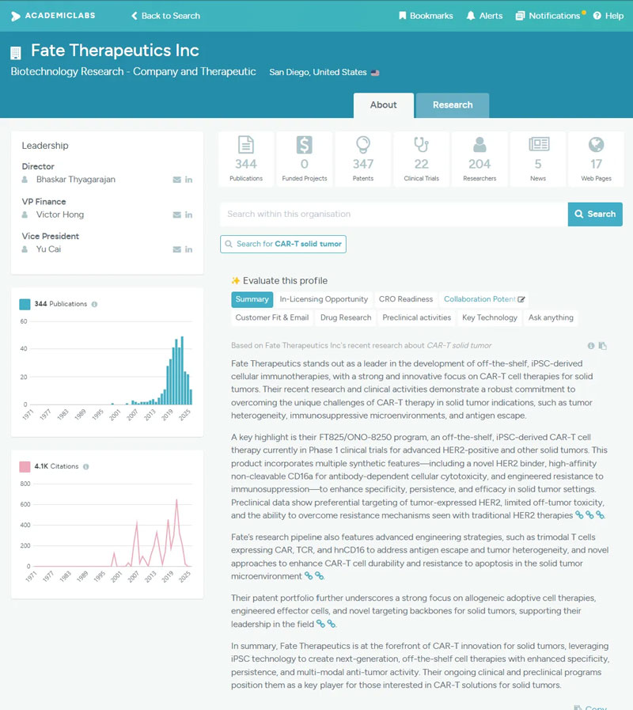
Task: Open the 17 Web Pages card
Action: click(596, 159)
